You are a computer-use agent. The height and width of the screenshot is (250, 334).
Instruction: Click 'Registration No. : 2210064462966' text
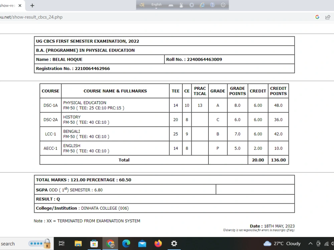click(x=73, y=69)
